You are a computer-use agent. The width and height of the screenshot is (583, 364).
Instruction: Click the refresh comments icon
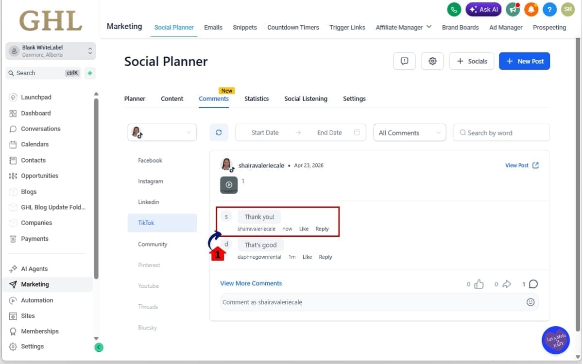coord(219,132)
